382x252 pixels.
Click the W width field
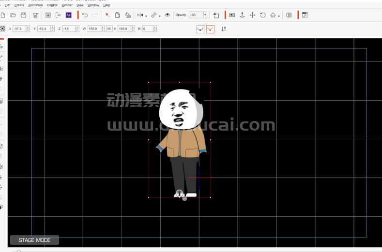(x=94, y=29)
